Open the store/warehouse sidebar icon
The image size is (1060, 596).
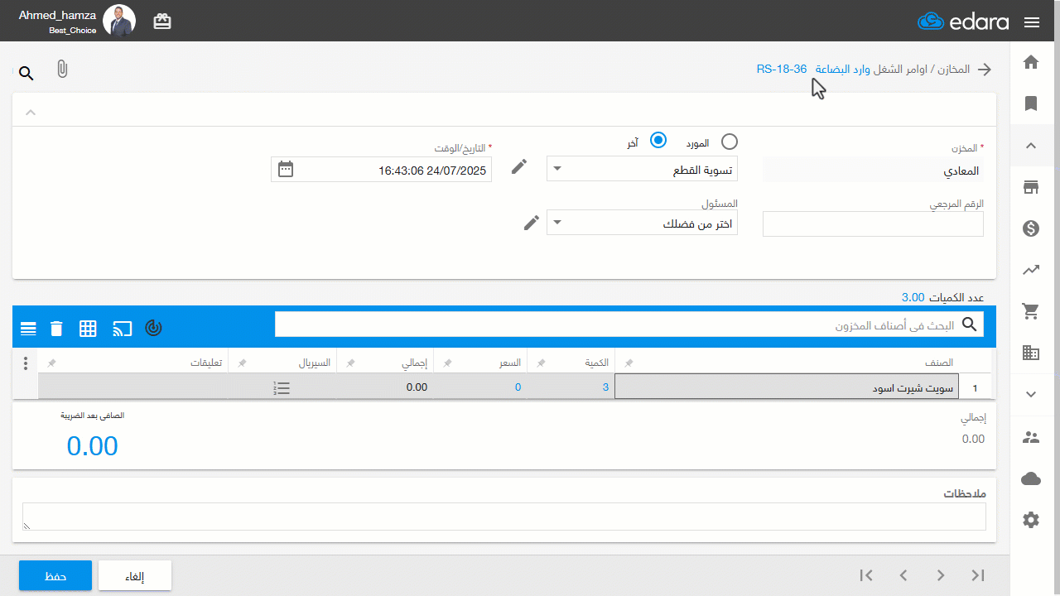click(x=1031, y=187)
